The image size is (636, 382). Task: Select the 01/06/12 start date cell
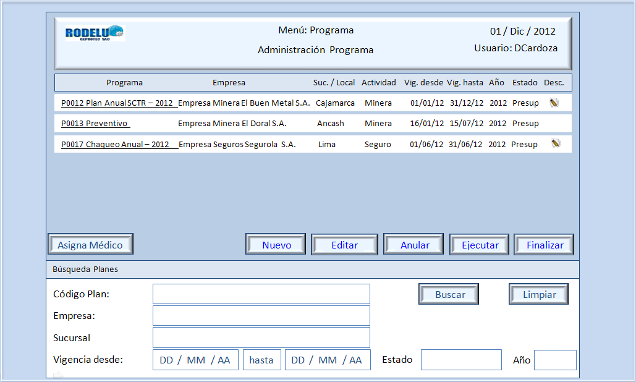[426, 145]
